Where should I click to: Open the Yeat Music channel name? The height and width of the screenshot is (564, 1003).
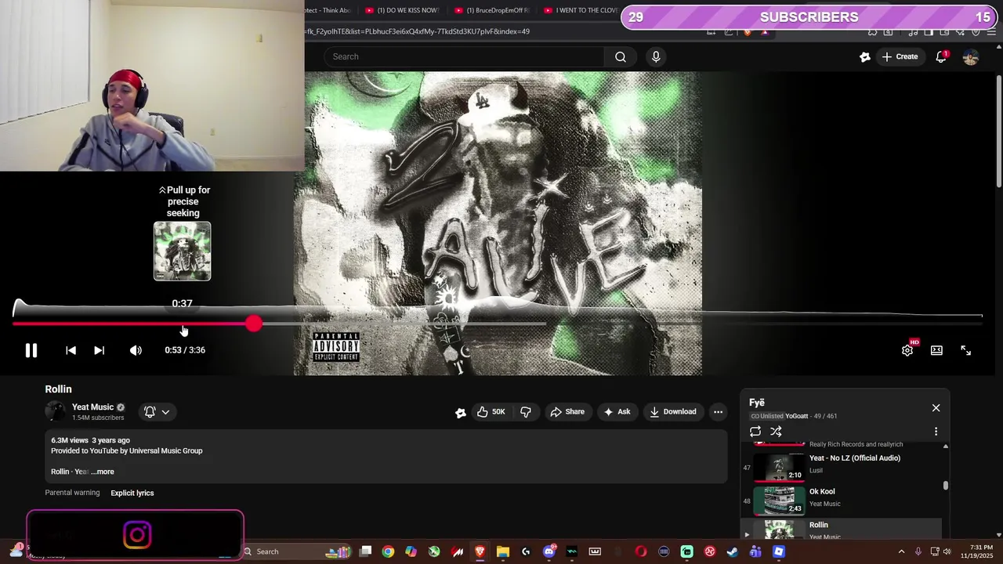(x=92, y=407)
